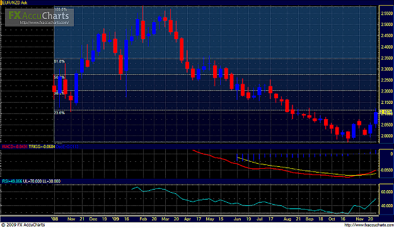Click the Nov label next to '08
394x228 pixels.
click(71, 219)
